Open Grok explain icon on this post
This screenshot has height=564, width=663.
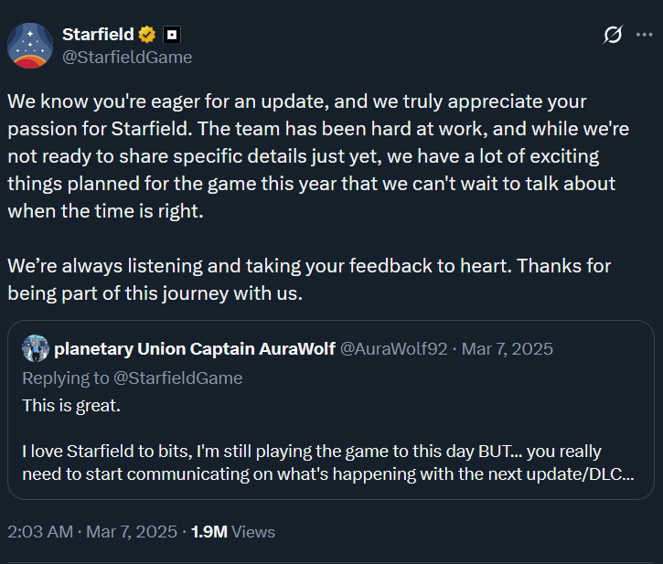(x=613, y=35)
